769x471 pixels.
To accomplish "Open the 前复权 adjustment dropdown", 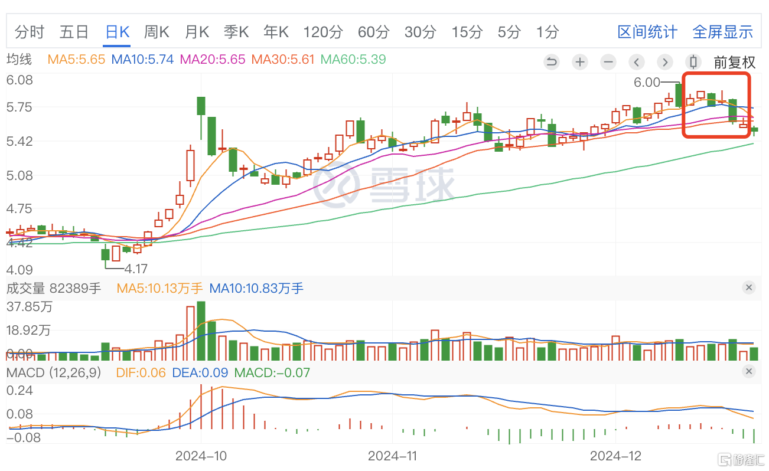I will pyautogui.click(x=735, y=63).
